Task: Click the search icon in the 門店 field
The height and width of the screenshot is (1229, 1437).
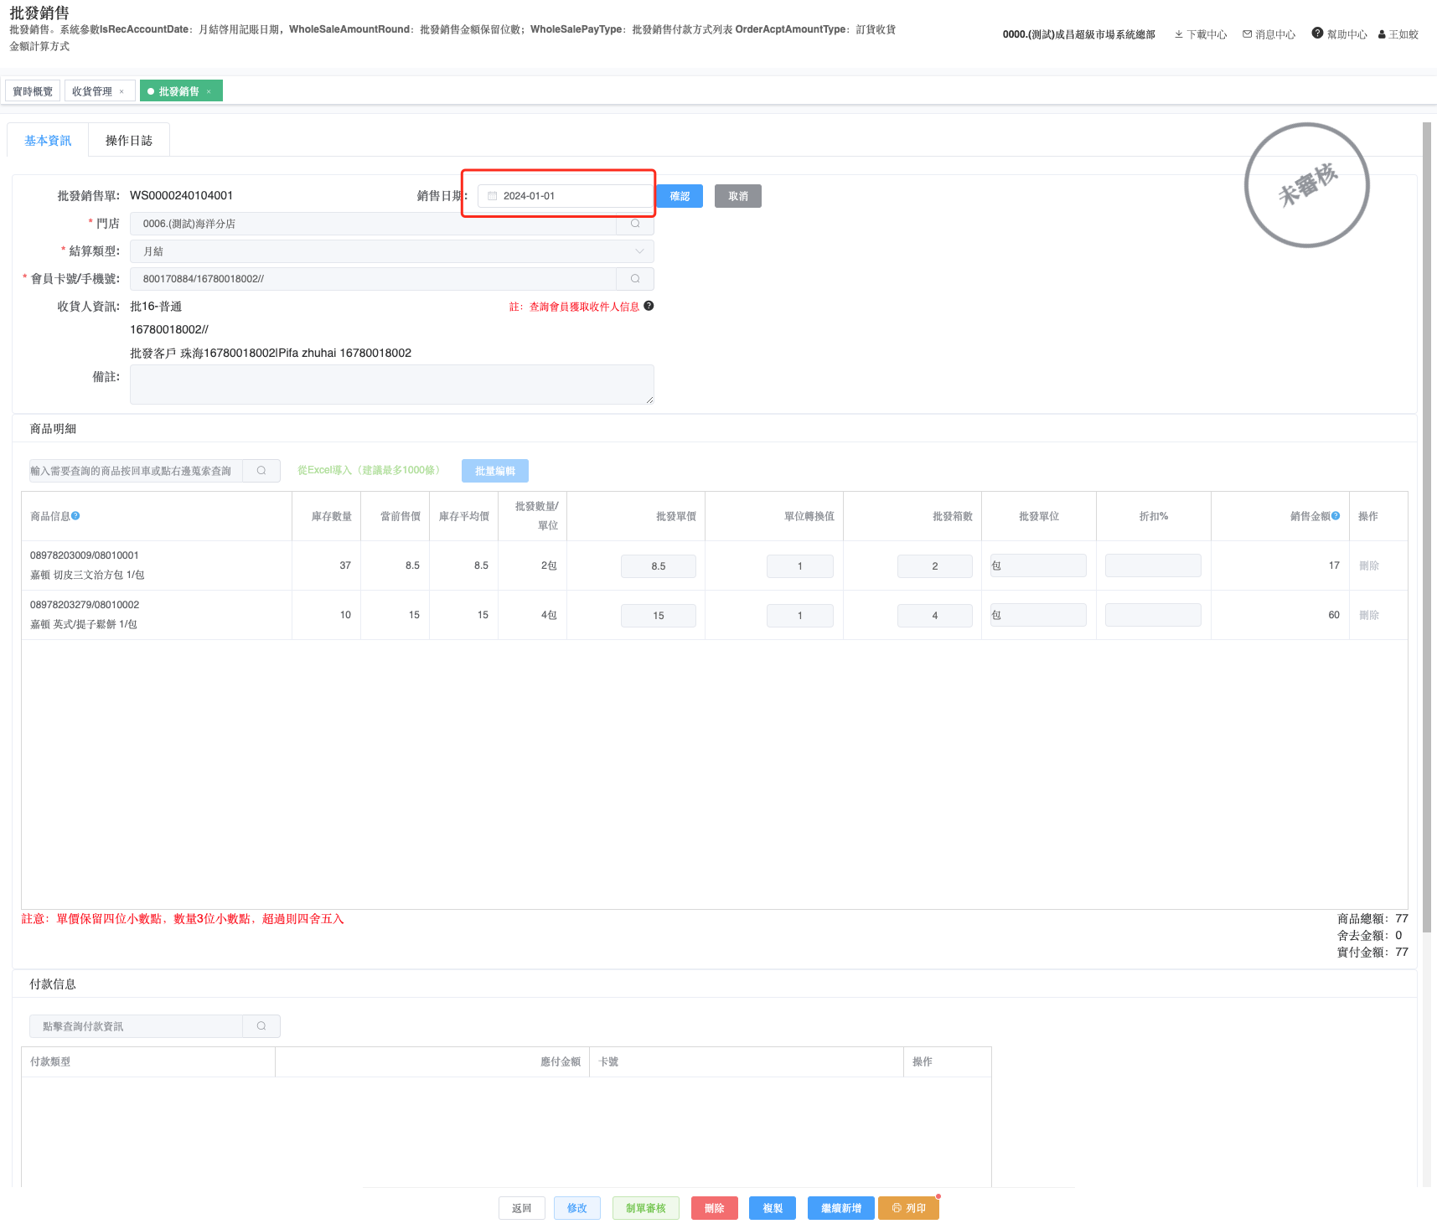Action: (x=635, y=224)
